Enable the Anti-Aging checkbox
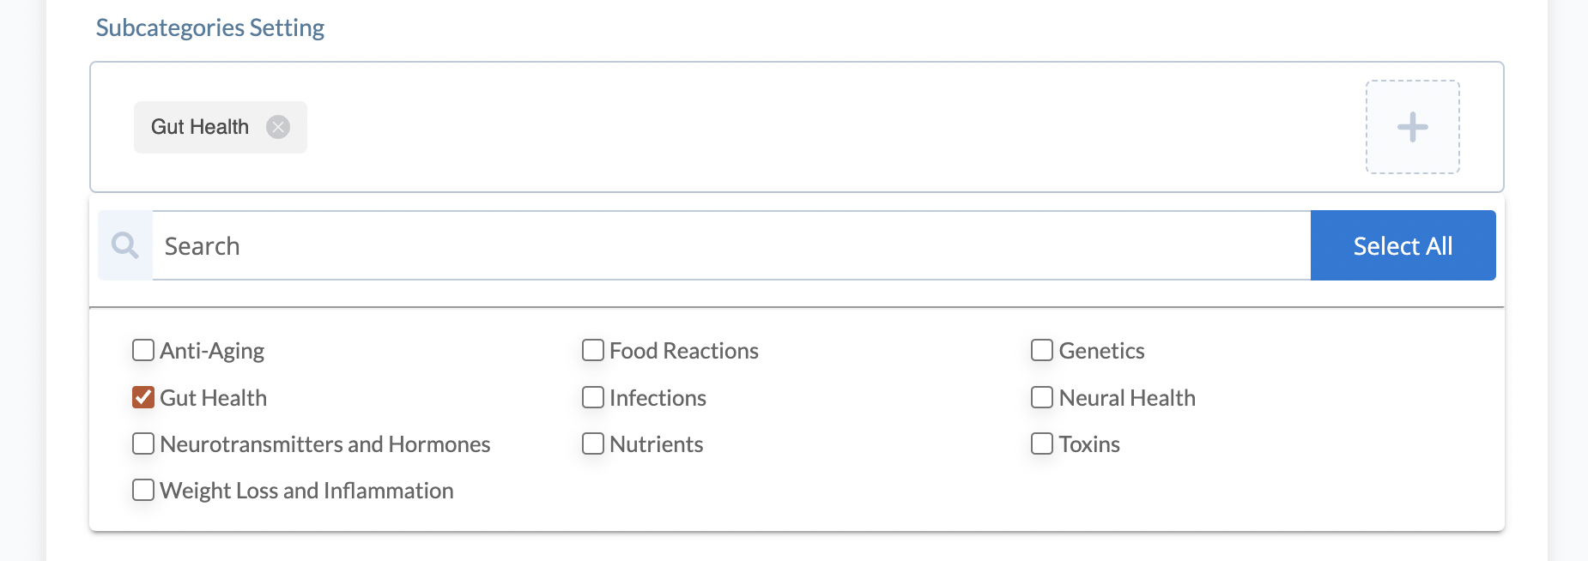 143,350
